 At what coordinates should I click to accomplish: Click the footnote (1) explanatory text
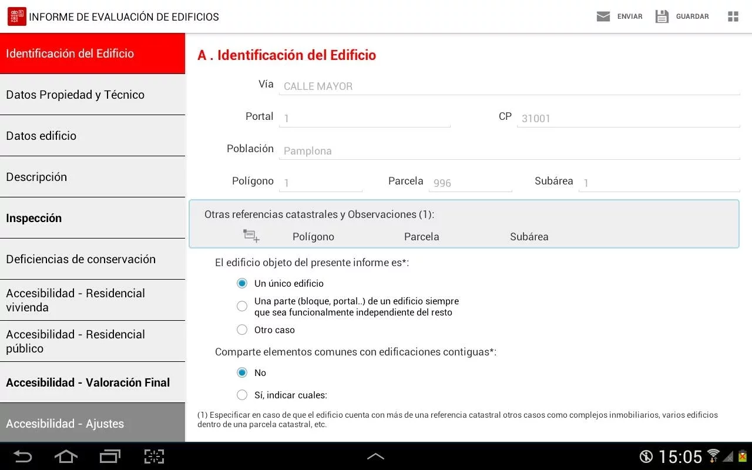coord(458,419)
